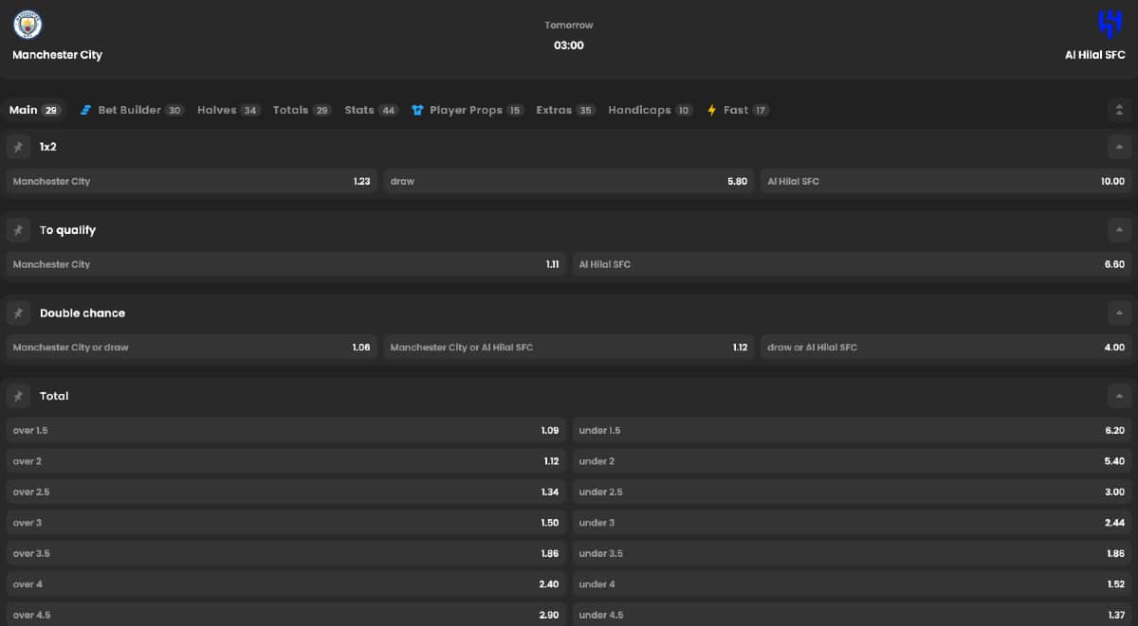Add under 1.5 goals at 6.20

852,430
